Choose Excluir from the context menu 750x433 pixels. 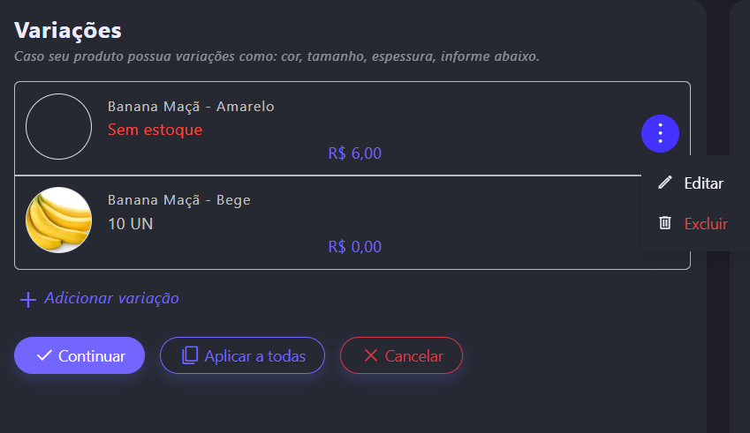point(705,224)
